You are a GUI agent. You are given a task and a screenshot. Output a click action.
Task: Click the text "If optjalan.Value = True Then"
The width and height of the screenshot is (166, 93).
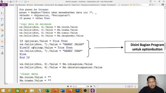(44, 41)
